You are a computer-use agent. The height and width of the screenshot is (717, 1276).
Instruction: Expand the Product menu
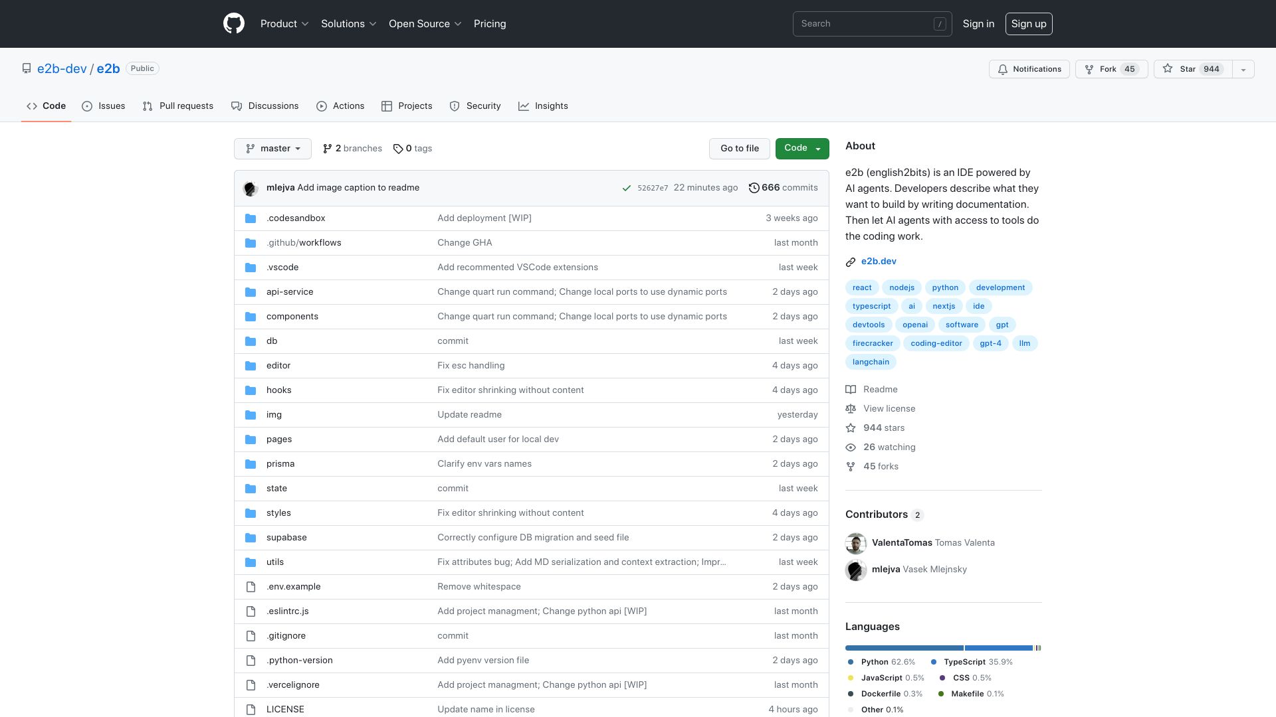(284, 24)
